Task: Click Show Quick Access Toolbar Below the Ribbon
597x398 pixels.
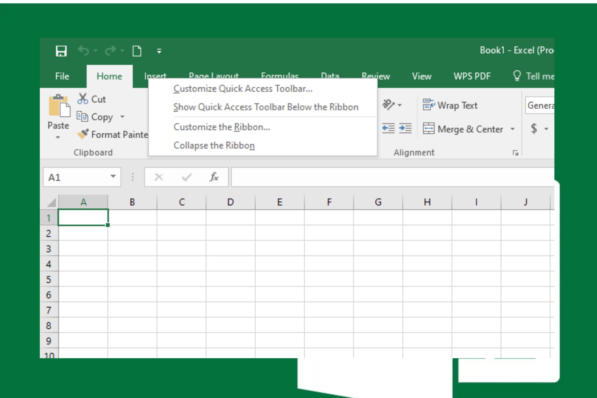Action: 265,107
